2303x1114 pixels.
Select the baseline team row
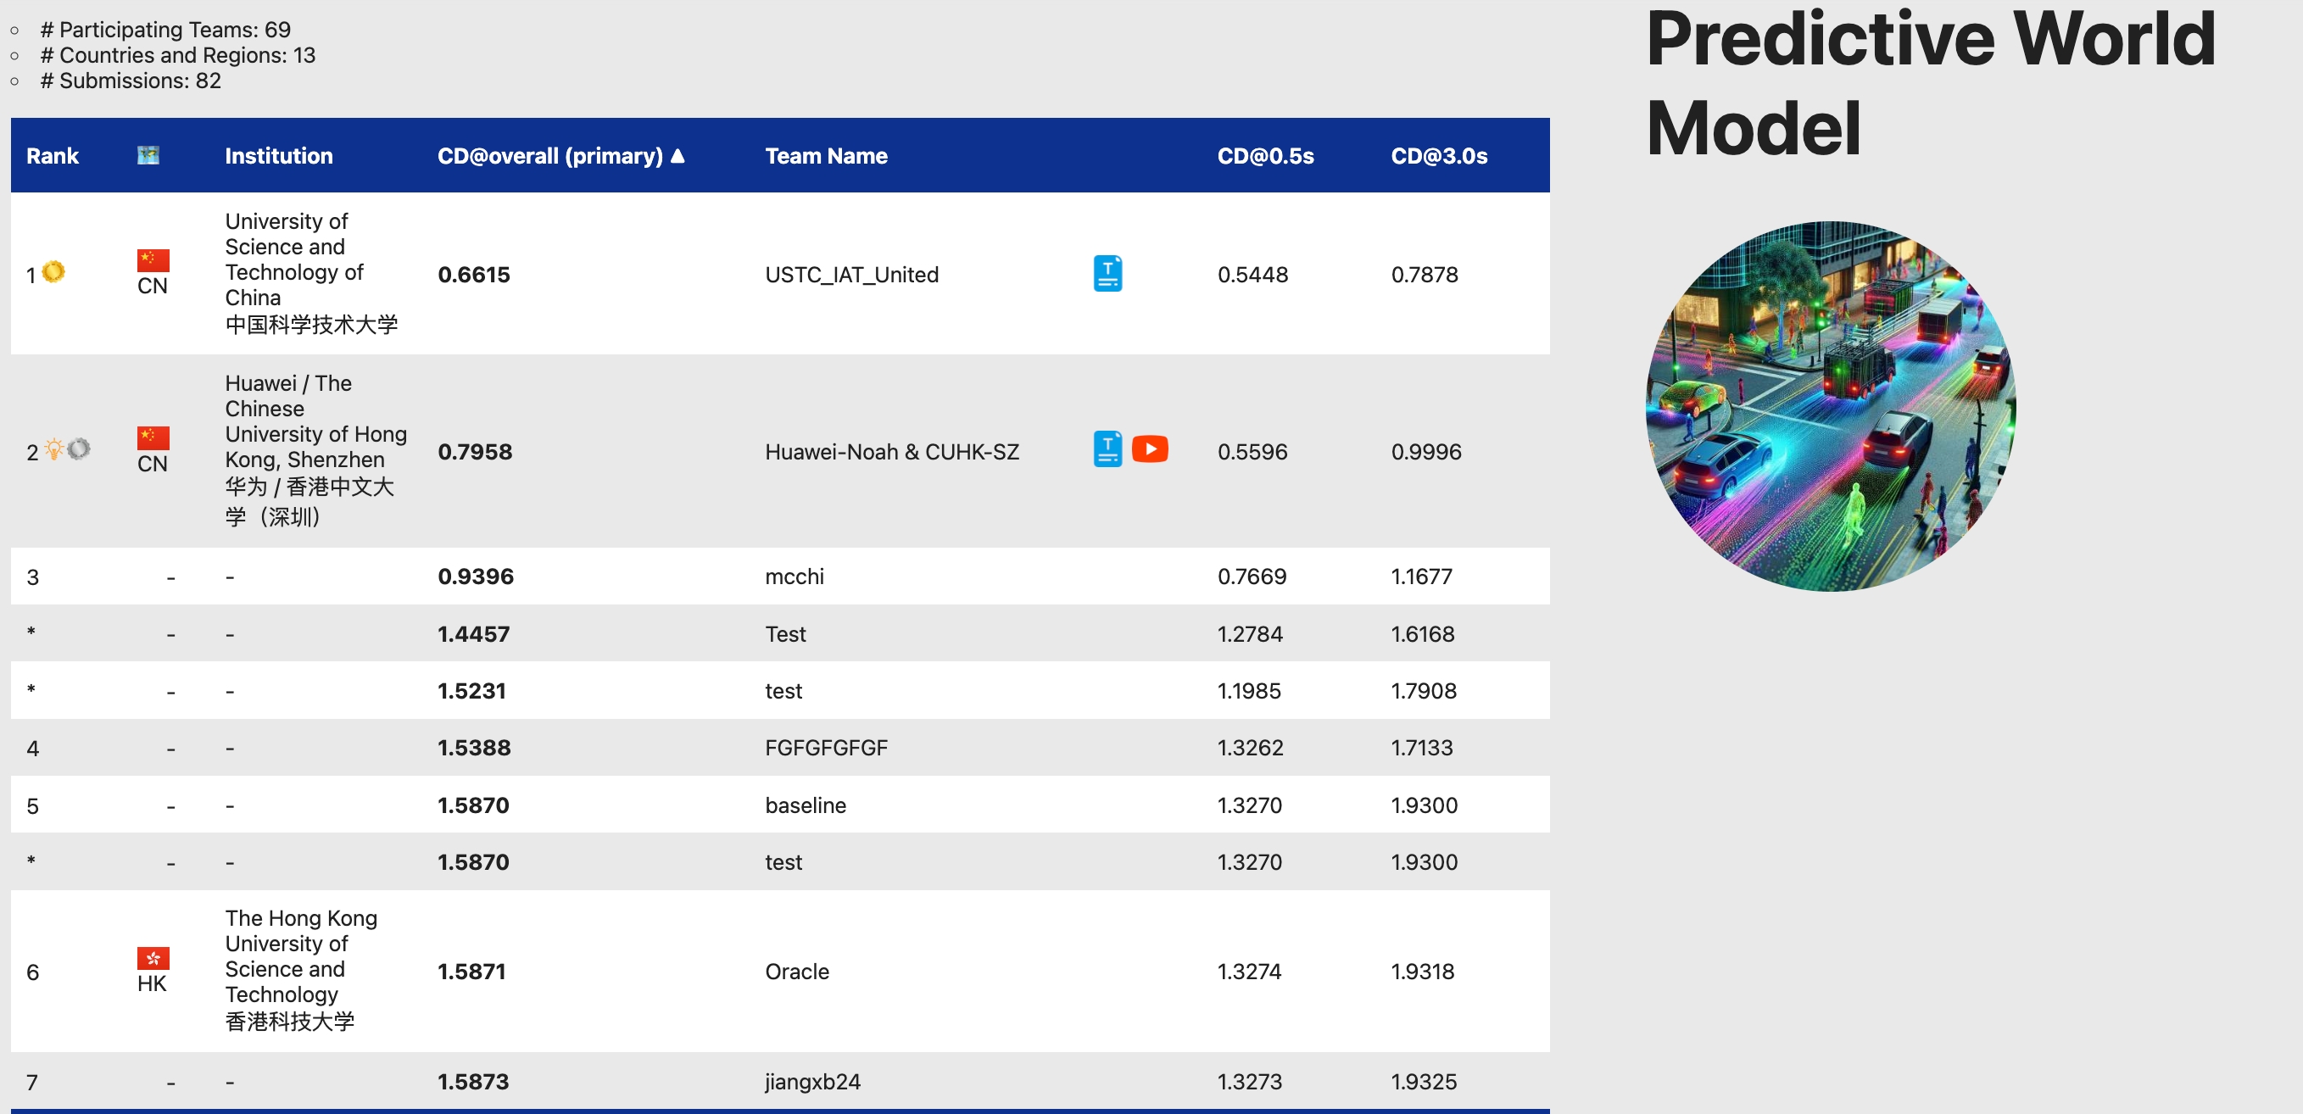[805, 805]
